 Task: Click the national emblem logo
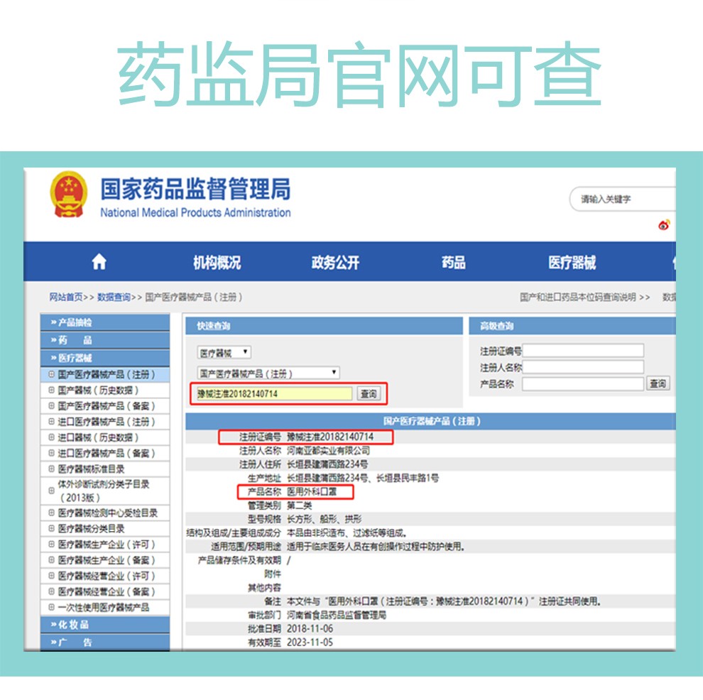69,195
